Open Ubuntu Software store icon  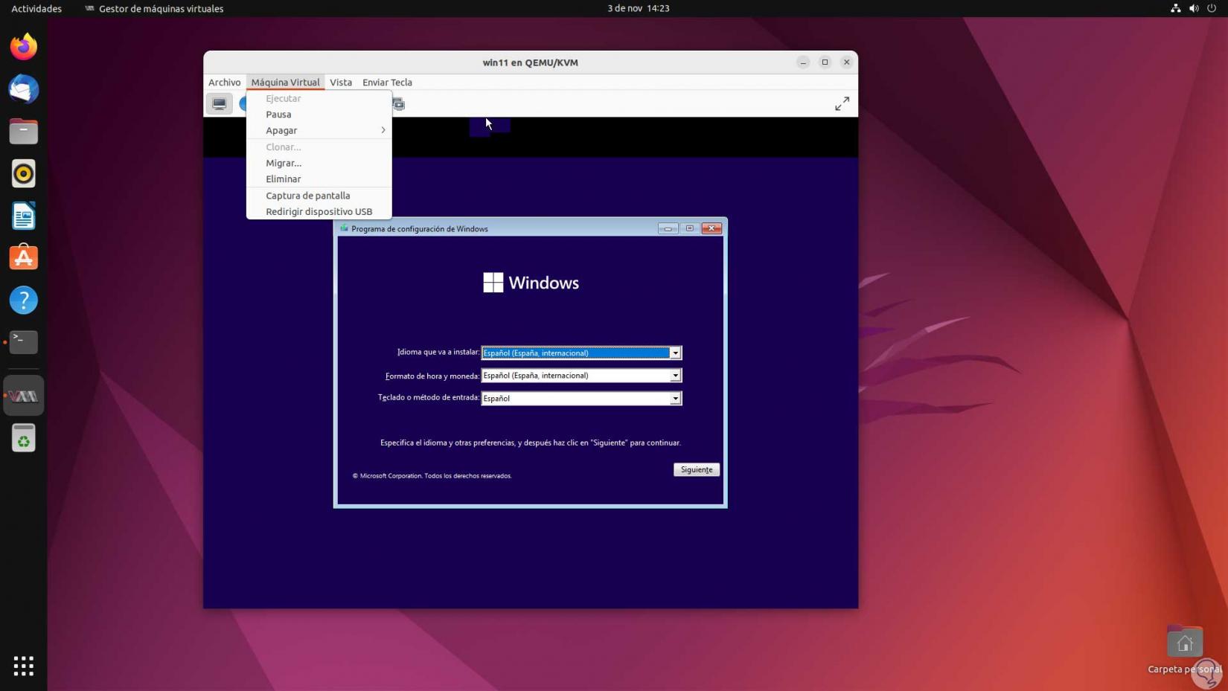click(x=24, y=258)
